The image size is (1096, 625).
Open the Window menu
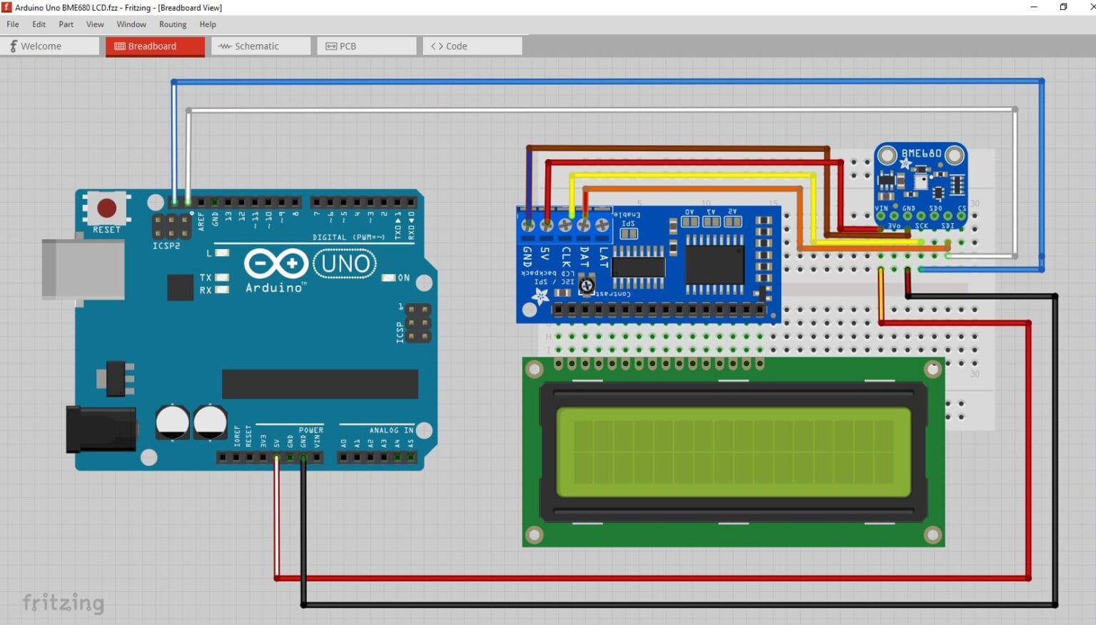[x=131, y=24]
